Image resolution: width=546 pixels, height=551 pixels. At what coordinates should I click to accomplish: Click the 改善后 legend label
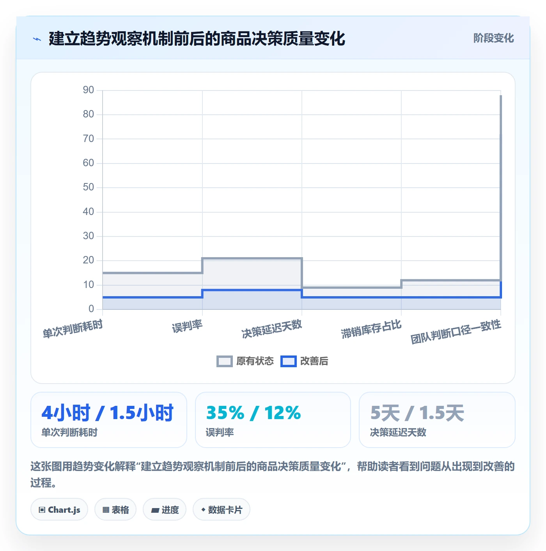coord(314,361)
